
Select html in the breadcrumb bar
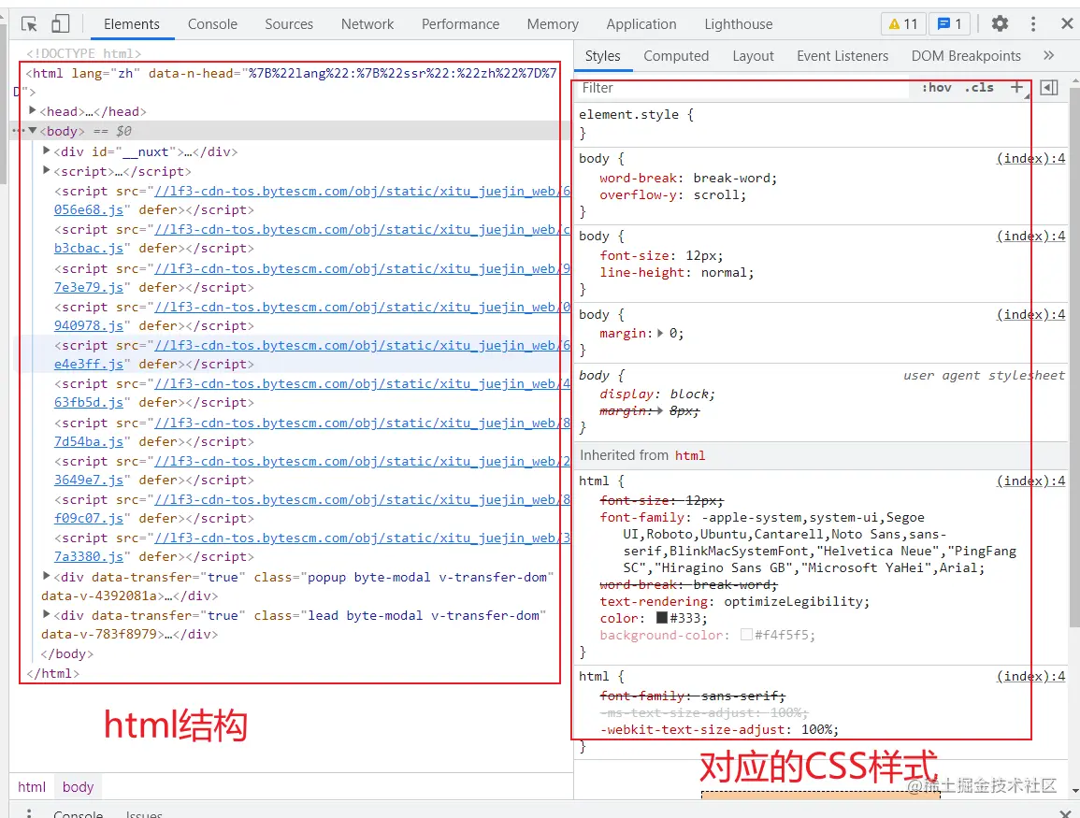(x=32, y=787)
